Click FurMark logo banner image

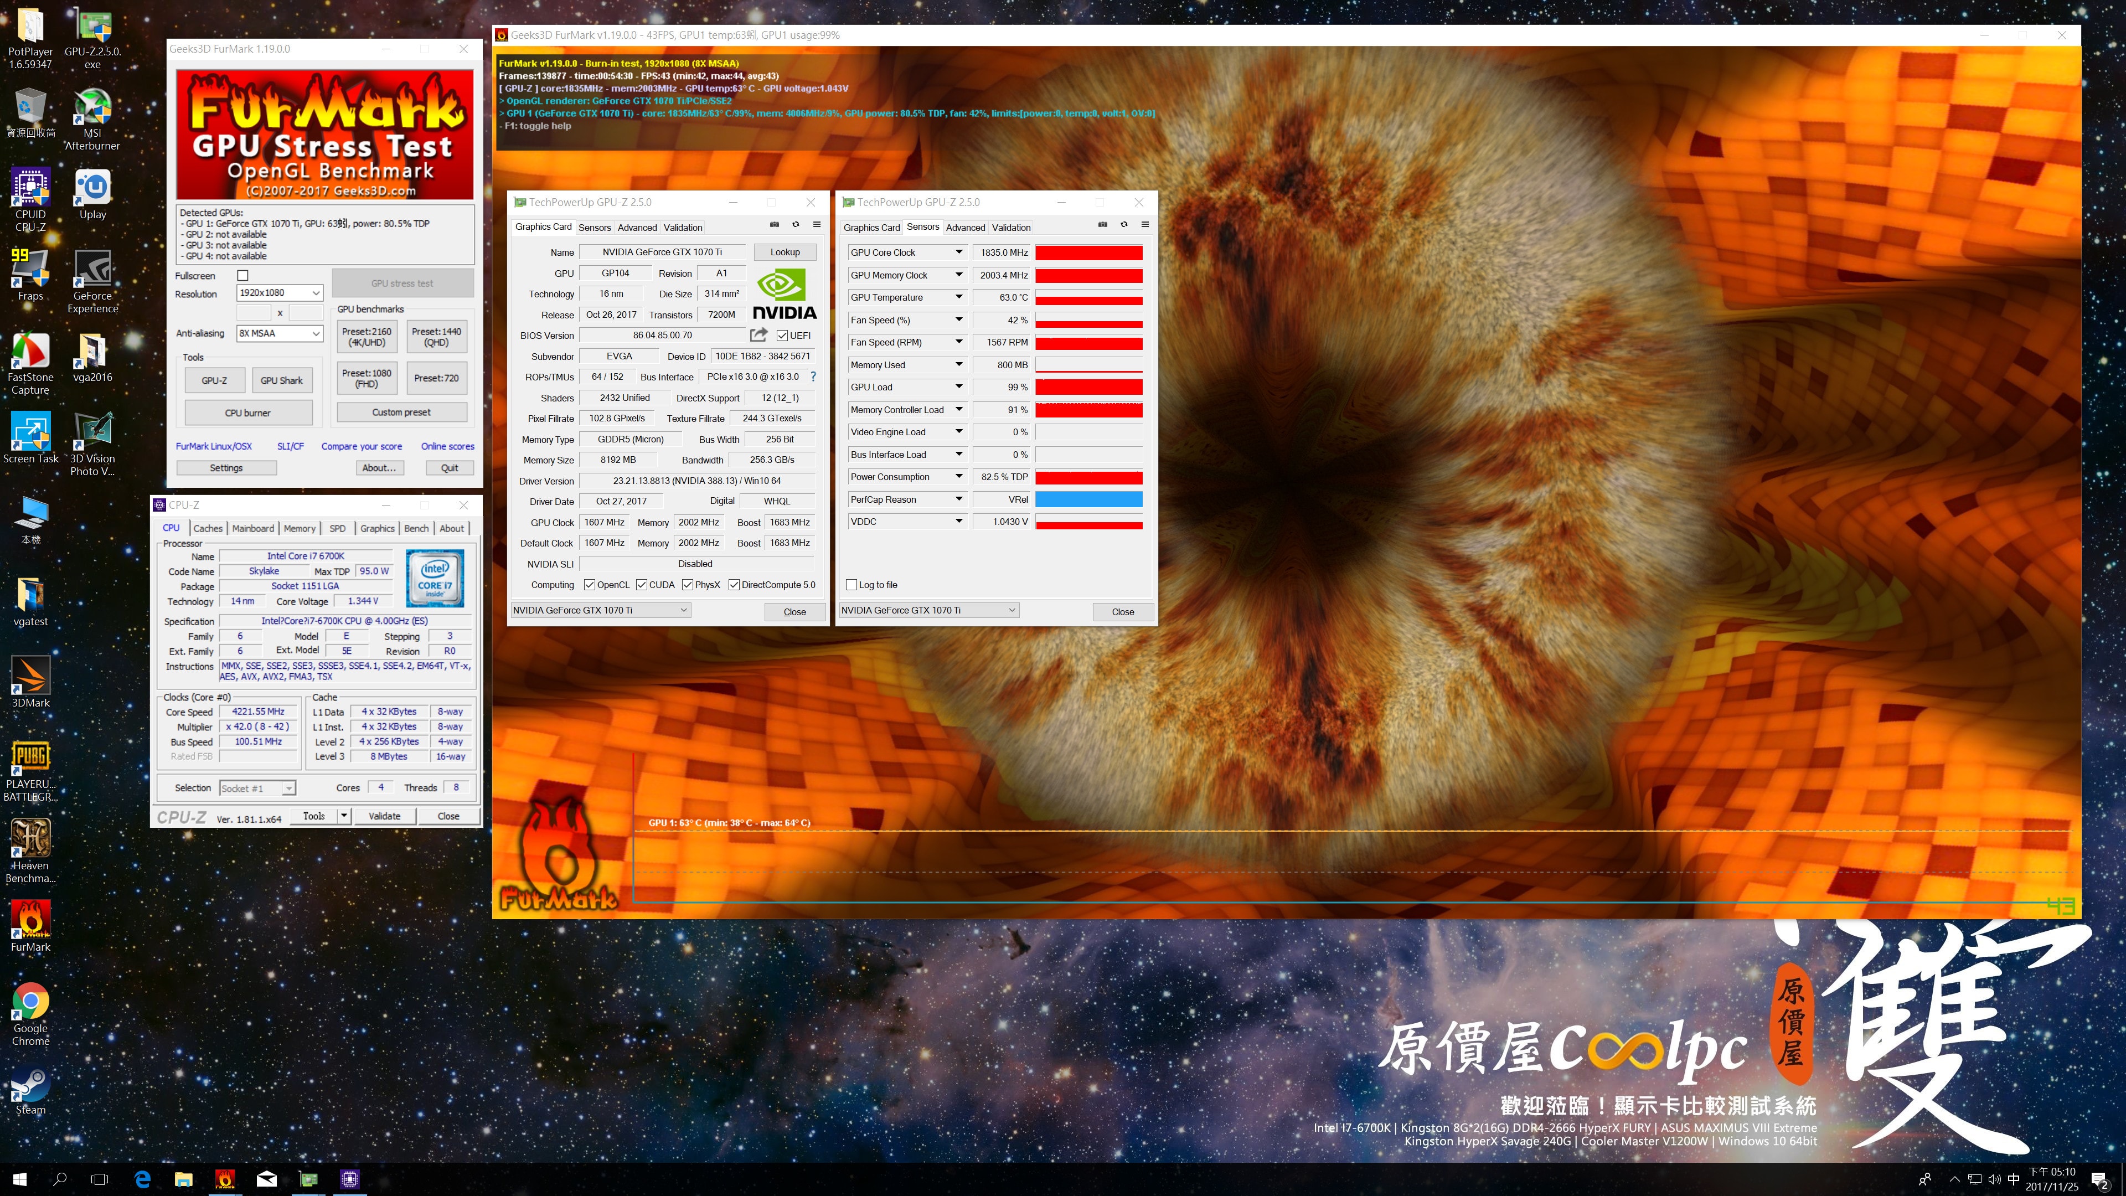click(324, 135)
